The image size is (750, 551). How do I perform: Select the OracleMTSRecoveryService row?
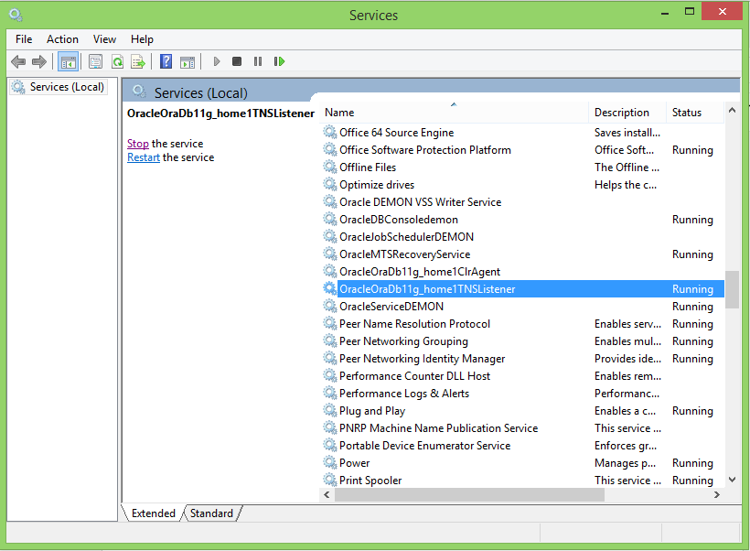coord(522,254)
